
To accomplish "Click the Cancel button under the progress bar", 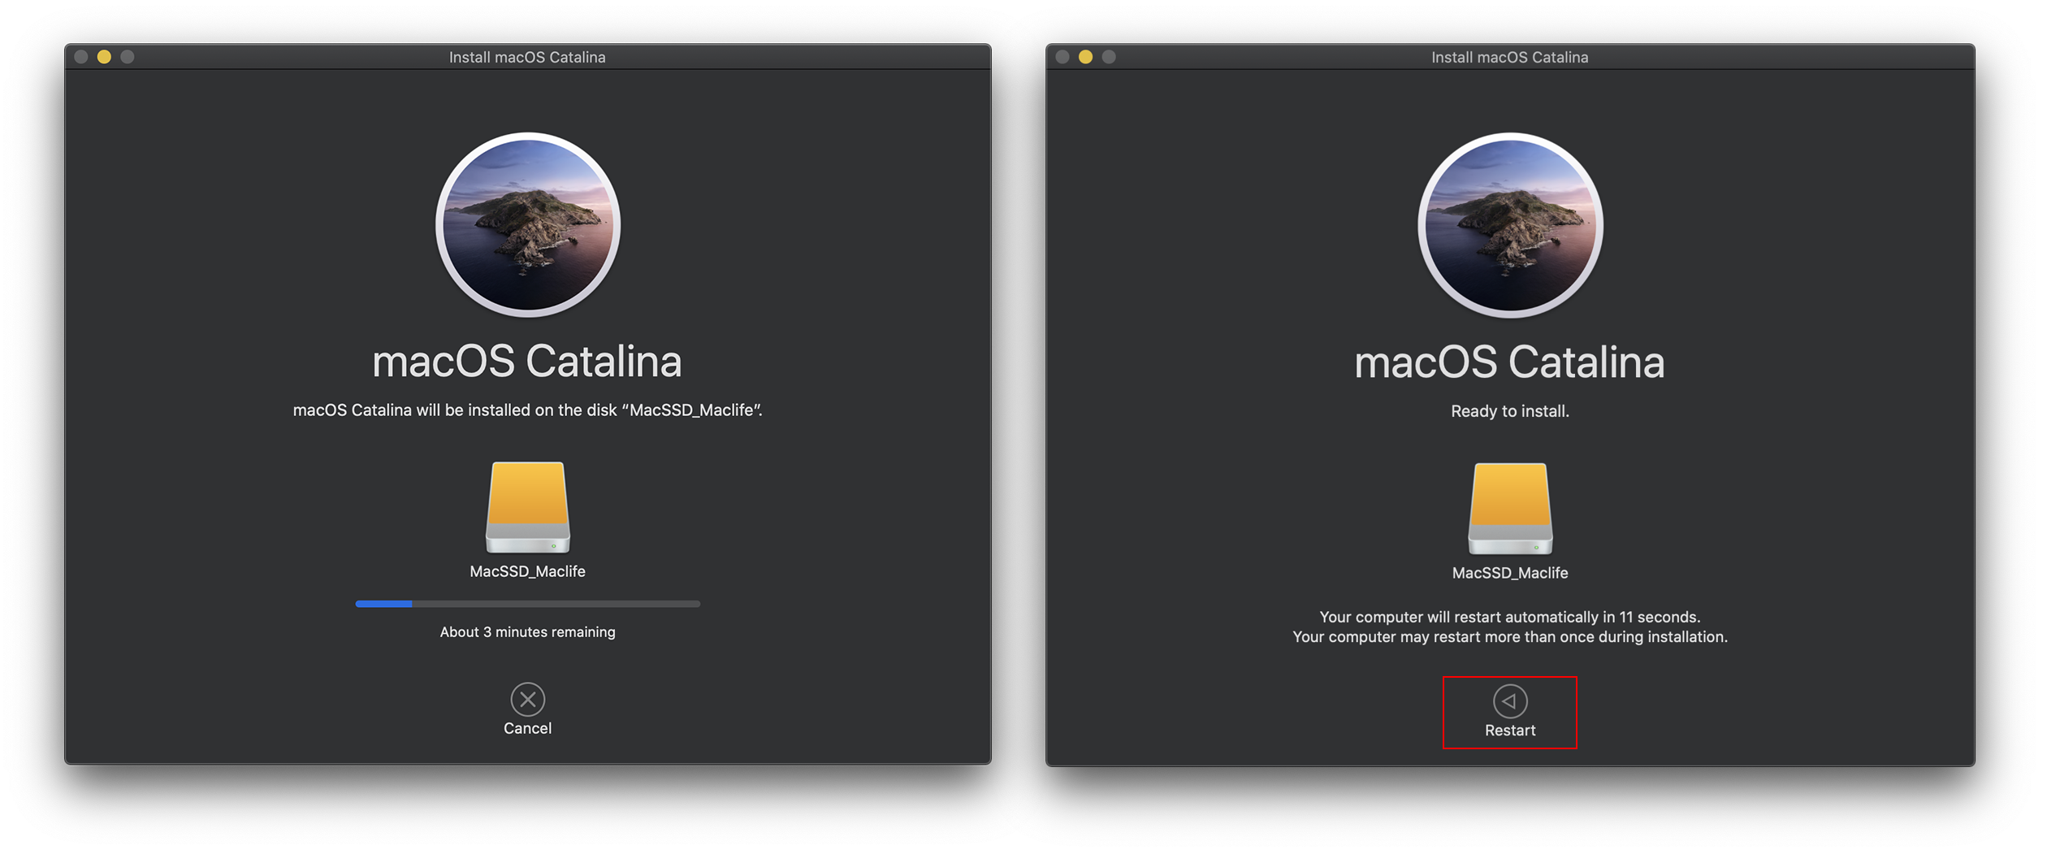I will (526, 727).
